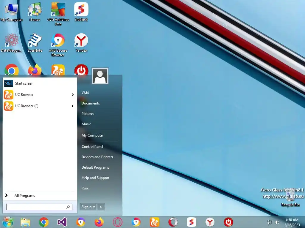Open AVG AntiVirus Free desktop icon
305x228 pixels.
pos(58,14)
